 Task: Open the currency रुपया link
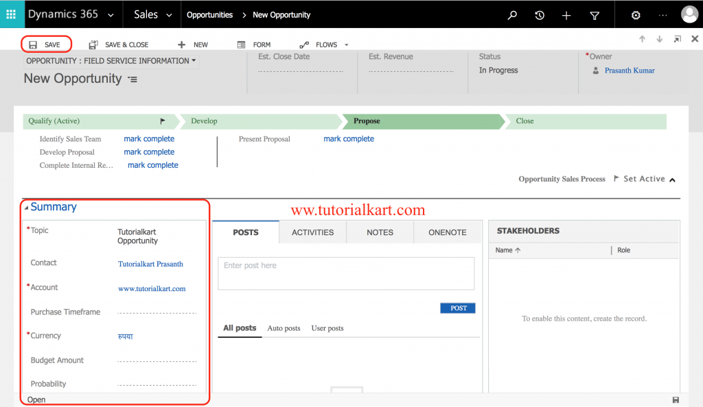point(125,336)
